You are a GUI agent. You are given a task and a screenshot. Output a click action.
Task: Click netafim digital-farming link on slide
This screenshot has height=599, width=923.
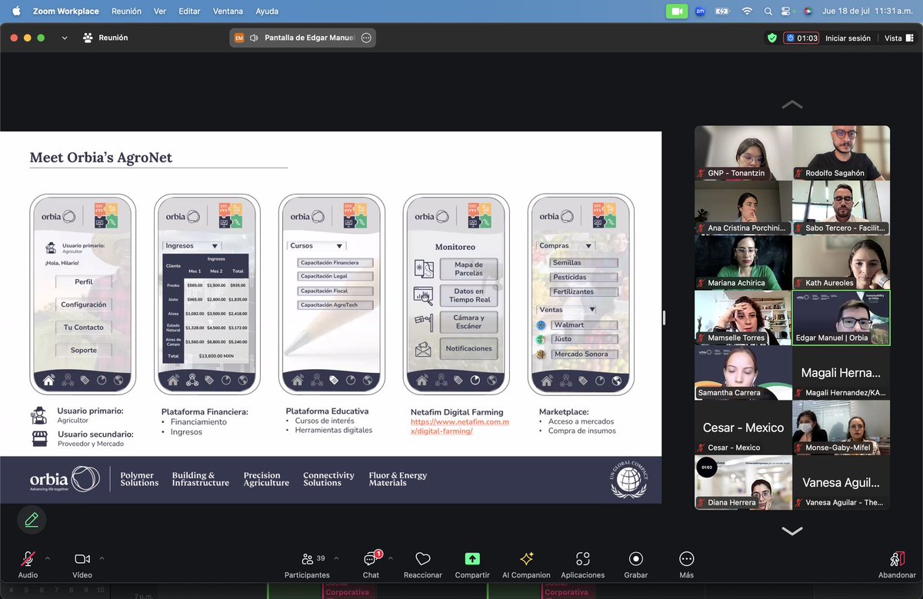coord(459,426)
